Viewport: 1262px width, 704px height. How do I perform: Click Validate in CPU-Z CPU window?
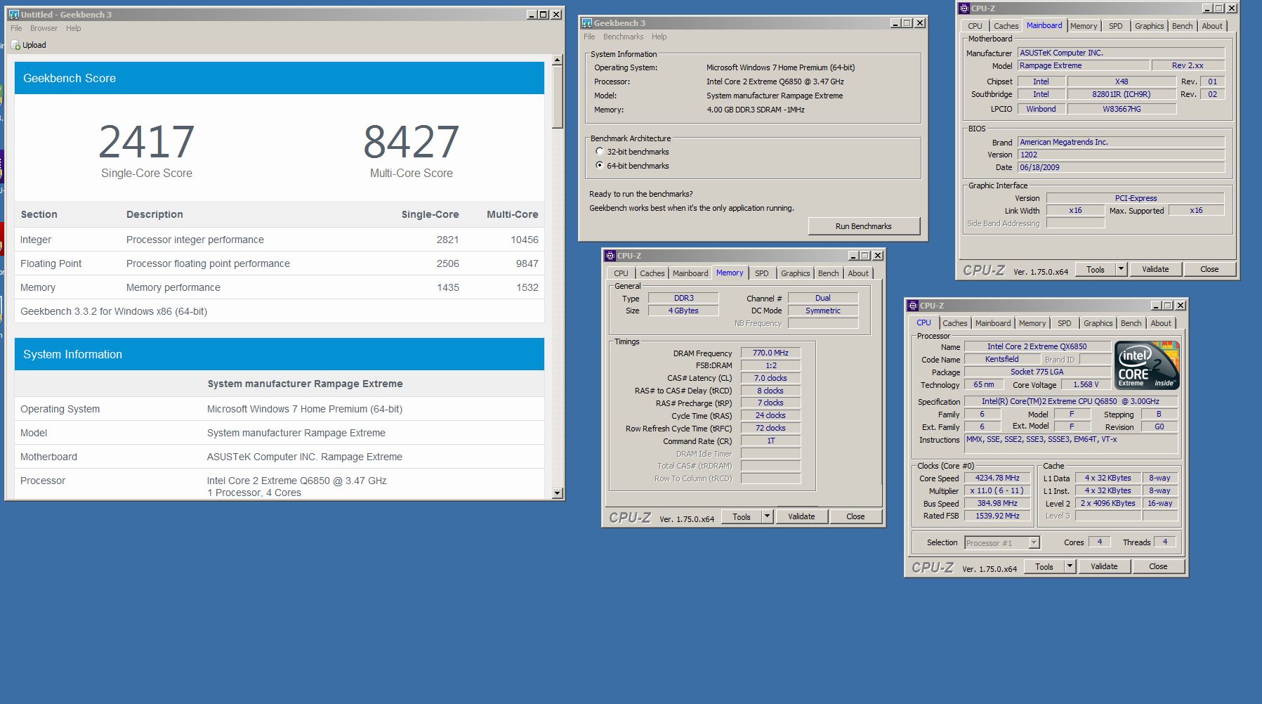1104,566
